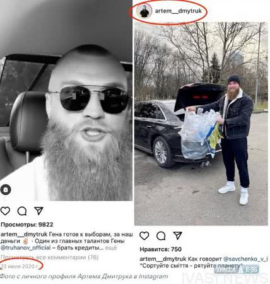Open comments on the left post
This screenshot has height=284, width=270.
point(22,211)
